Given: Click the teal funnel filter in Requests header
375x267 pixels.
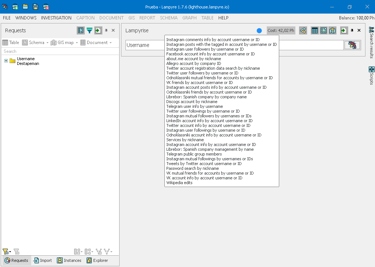Looking at the screenshot, I should pyautogui.click(x=90, y=30).
